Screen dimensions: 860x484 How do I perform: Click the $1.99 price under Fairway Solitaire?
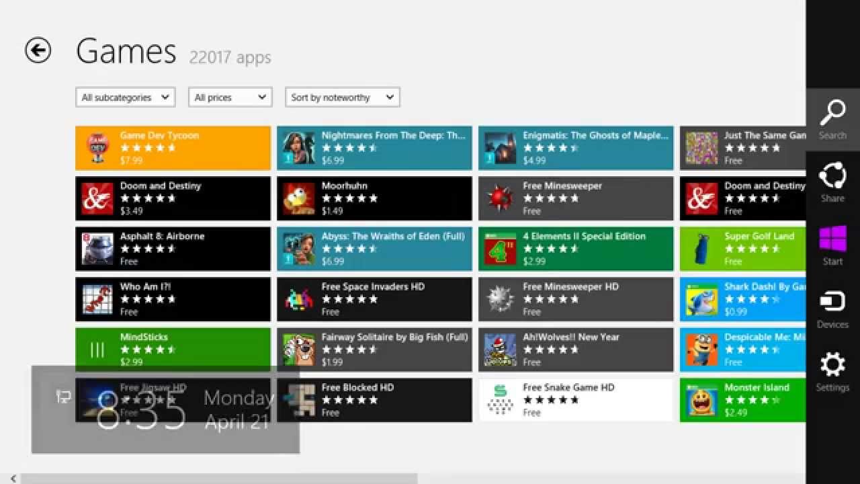tap(333, 362)
